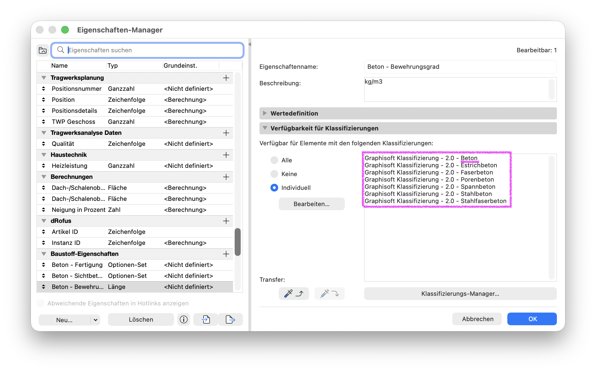Click the syringe inject transfer icon
The image size is (596, 372).
330,294
